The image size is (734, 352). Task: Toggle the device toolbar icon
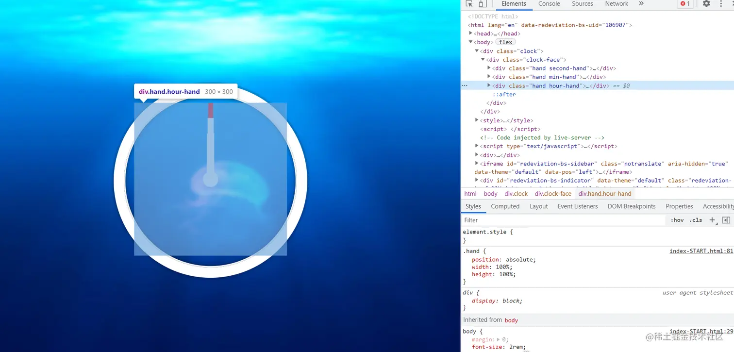coord(483,4)
